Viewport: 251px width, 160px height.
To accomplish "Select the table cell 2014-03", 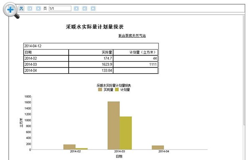I will point(46,65).
